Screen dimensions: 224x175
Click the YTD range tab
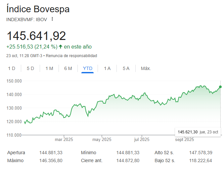point(88,68)
